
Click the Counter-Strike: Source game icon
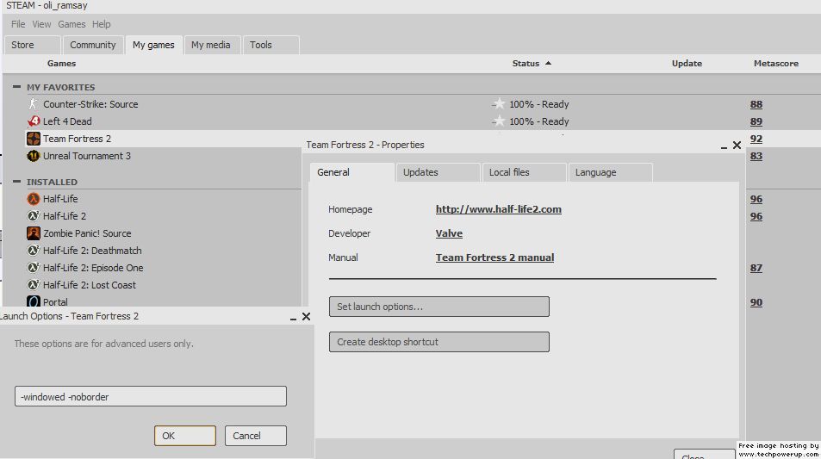(34, 104)
